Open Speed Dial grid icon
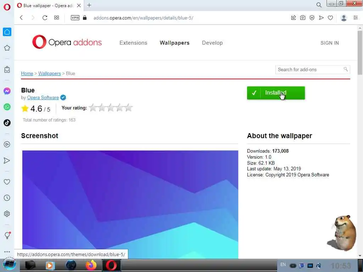The height and width of the screenshot is (272, 363). point(56,18)
